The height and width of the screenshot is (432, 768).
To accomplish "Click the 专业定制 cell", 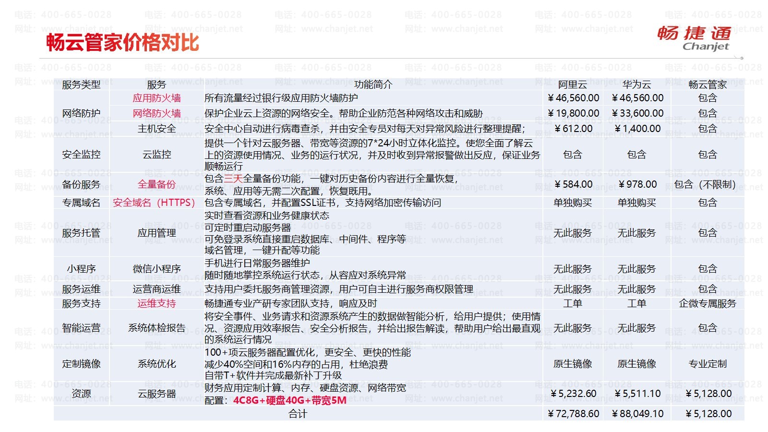I will [x=708, y=364].
